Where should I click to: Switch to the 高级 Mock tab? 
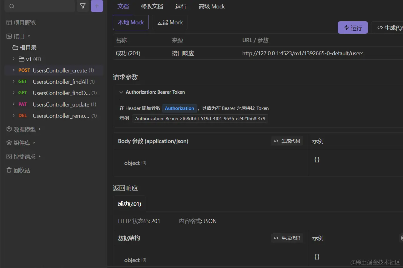212,7
